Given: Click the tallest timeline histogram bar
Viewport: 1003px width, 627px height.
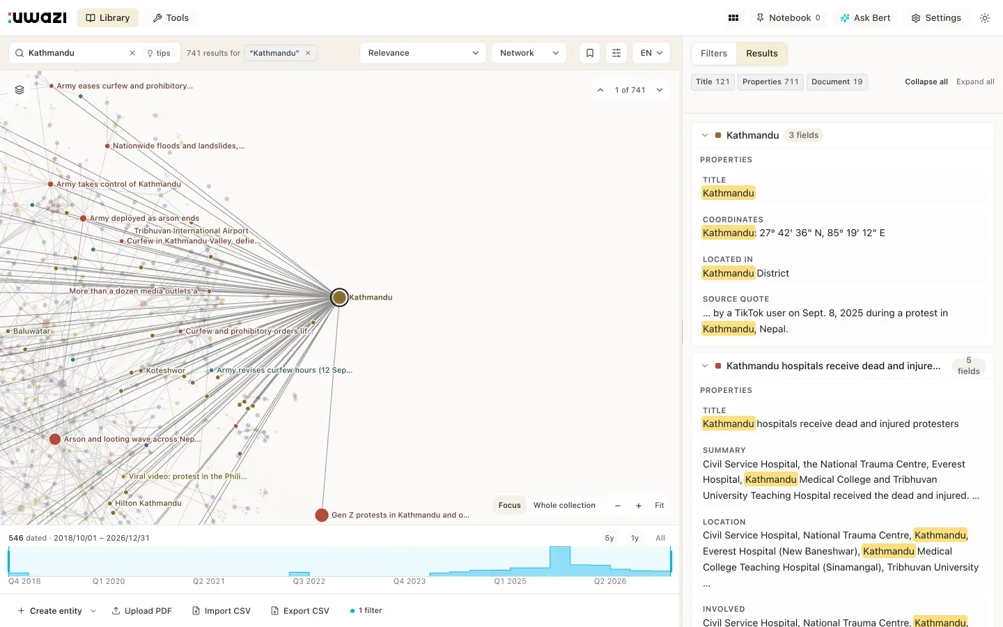Looking at the screenshot, I should pyautogui.click(x=560, y=561).
